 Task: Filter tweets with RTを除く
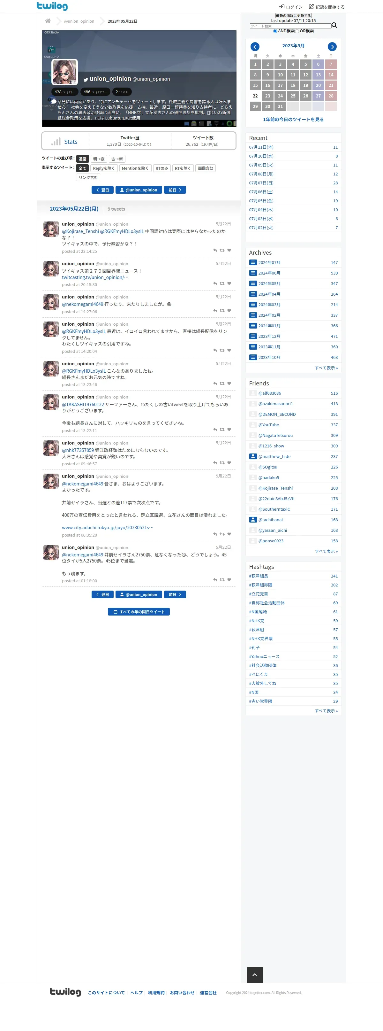(183, 168)
